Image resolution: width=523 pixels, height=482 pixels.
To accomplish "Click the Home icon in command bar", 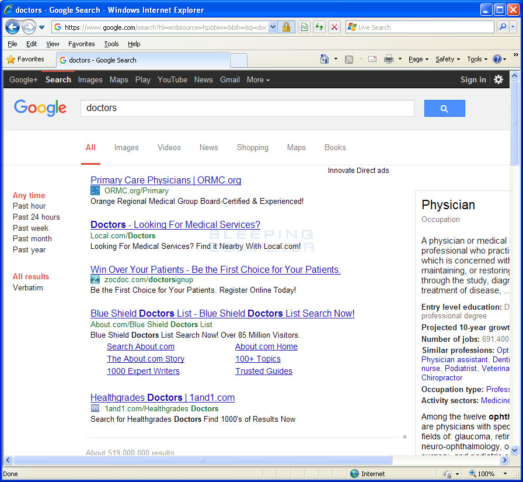I will click(325, 59).
